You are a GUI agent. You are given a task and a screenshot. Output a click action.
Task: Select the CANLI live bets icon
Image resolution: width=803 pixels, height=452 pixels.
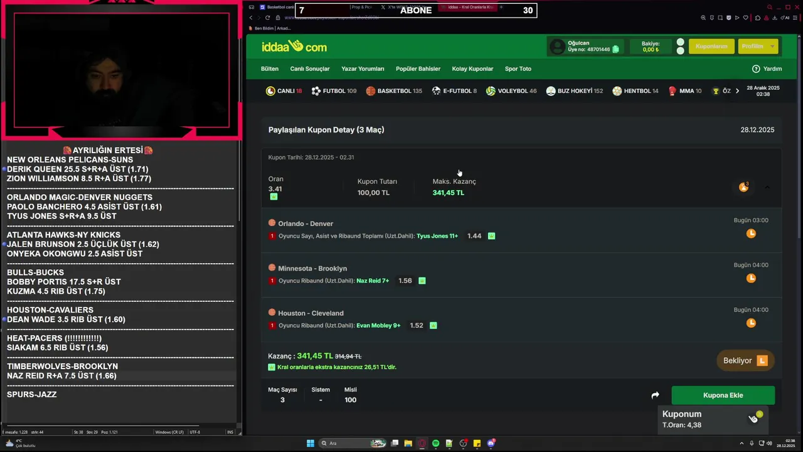tap(270, 91)
